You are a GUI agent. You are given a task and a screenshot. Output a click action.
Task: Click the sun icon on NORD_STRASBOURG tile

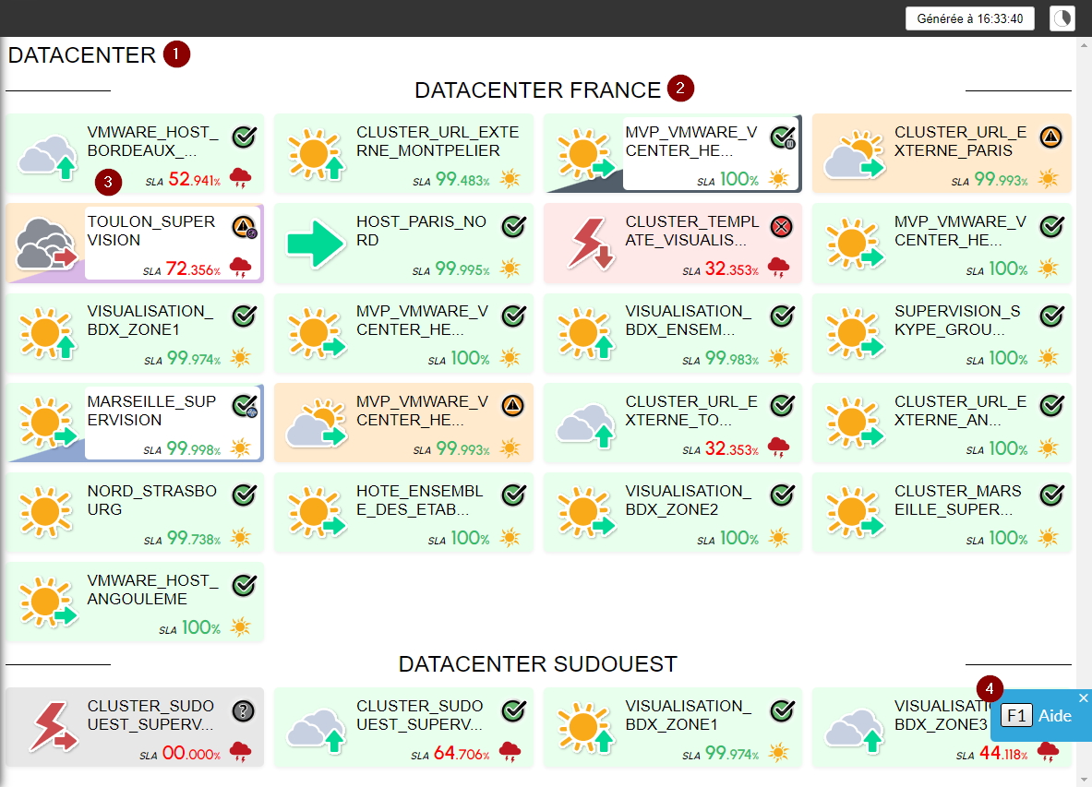[x=46, y=512]
